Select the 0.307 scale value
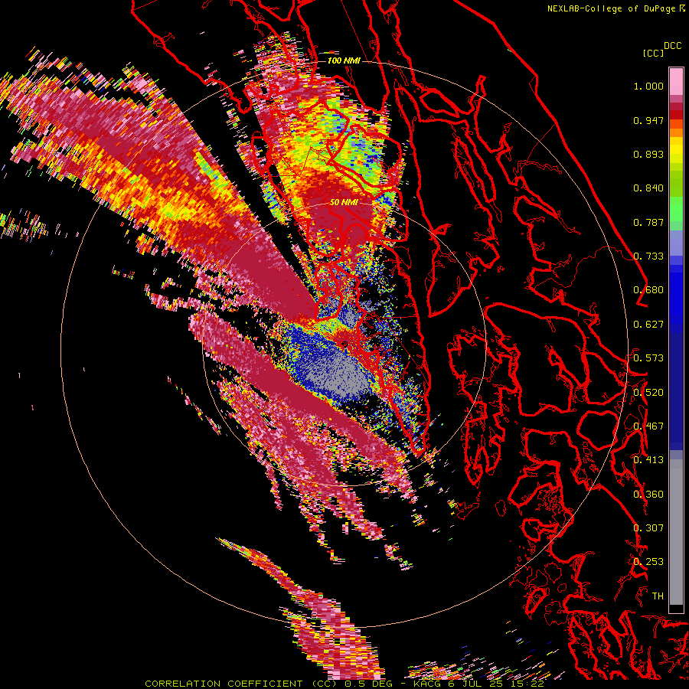This screenshot has width=689, height=689. 648,528
